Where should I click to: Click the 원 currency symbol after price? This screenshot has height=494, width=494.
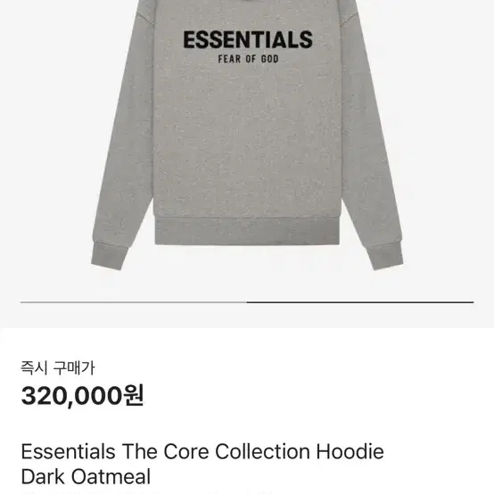pyautogui.click(x=134, y=395)
